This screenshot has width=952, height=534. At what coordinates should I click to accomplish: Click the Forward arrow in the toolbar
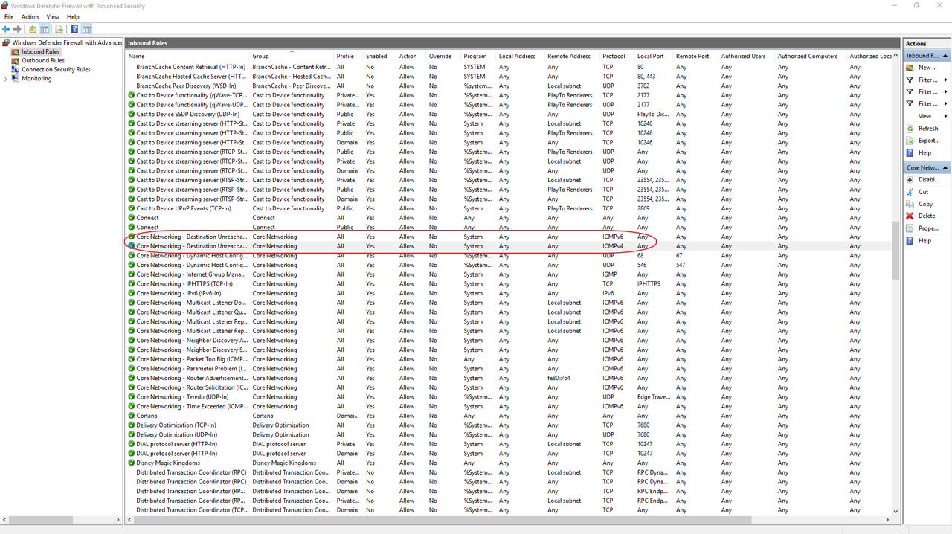[18, 29]
